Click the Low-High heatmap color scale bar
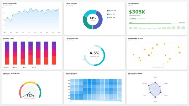Image resolution: width=189 pixels, height=106 pixels. tap(96, 101)
